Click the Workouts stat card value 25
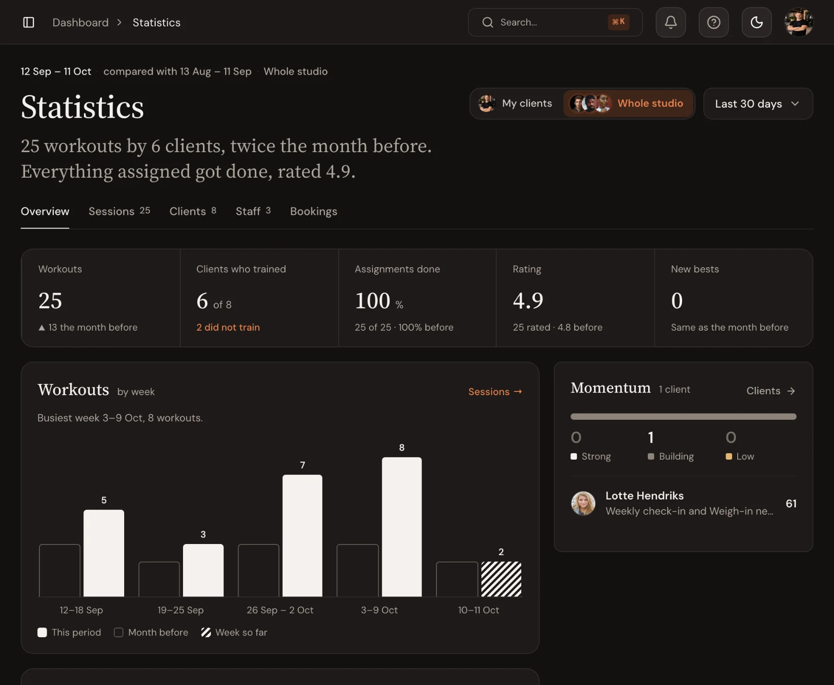Viewport: 834px width, 685px height. (50, 301)
